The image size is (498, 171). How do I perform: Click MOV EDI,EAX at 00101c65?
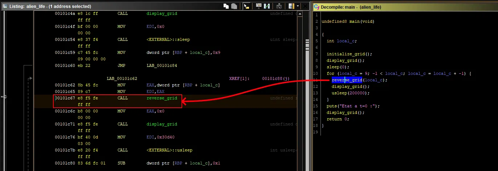tap(142, 91)
